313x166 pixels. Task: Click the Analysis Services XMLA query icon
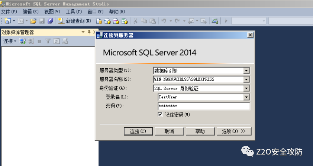(x=125, y=21)
